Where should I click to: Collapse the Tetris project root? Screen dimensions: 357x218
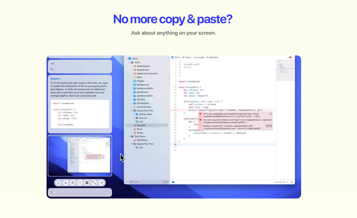tap(127, 59)
